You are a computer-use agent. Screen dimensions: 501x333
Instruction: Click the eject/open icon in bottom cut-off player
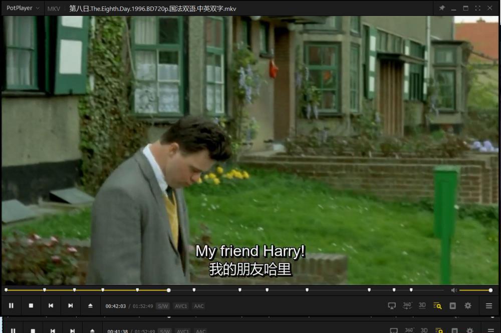[92, 331]
